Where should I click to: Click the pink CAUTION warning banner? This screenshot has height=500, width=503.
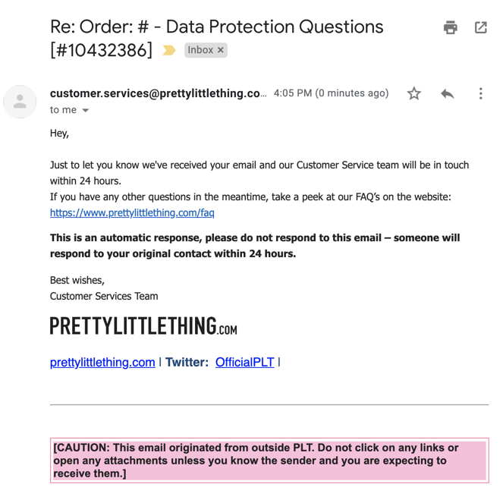pyautogui.click(x=269, y=461)
